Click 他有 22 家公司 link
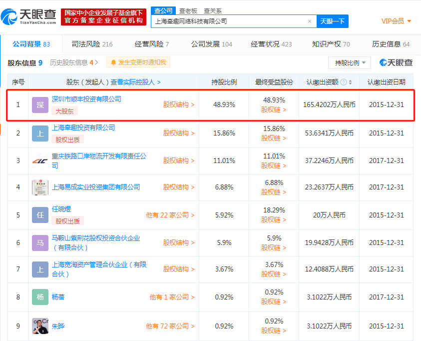This screenshot has height=341, width=421. point(170,215)
